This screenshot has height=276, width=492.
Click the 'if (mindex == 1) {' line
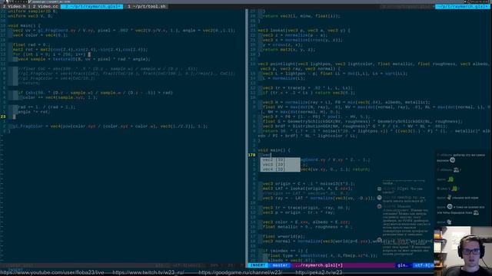285,251
